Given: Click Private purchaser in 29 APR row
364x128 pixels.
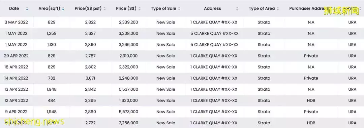Looking at the screenshot, I should click(311, 56).
